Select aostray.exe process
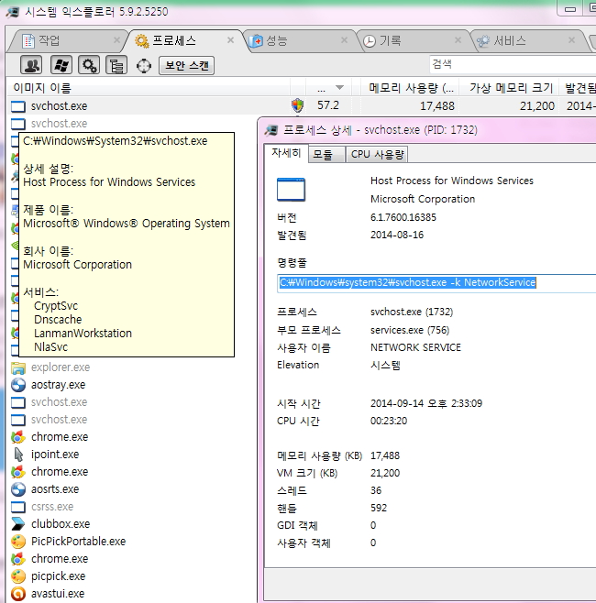This screenshot has height=603, width=596. [58, 385]
